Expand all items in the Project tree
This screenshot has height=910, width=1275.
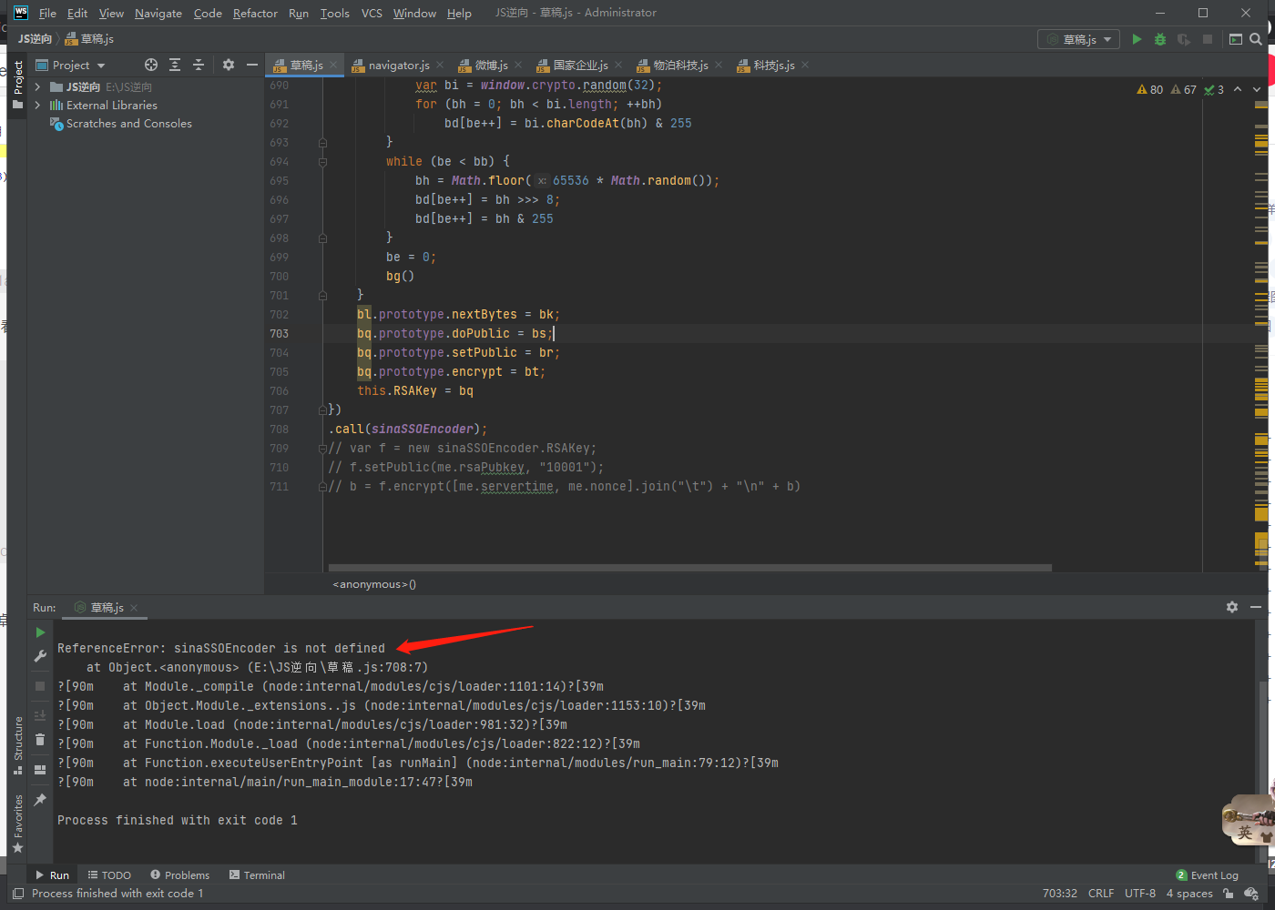coord(175,65)
